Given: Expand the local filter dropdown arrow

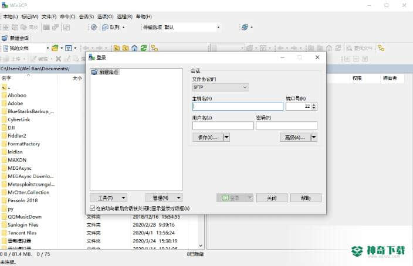Looking at the screenshot, I should [x=75, y=48].
